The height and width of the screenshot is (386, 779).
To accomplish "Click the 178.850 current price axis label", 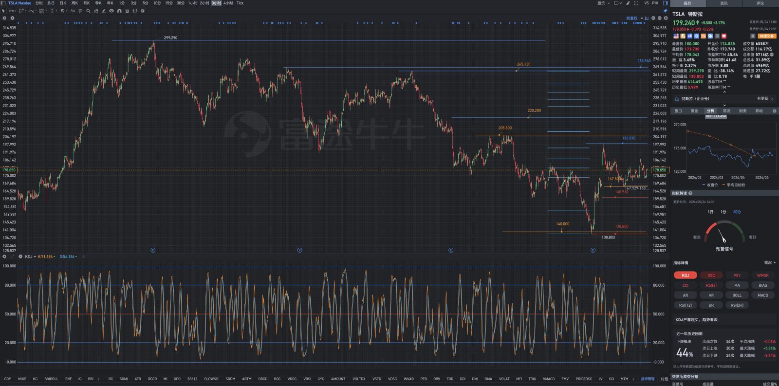I will [x=659, y=170].
